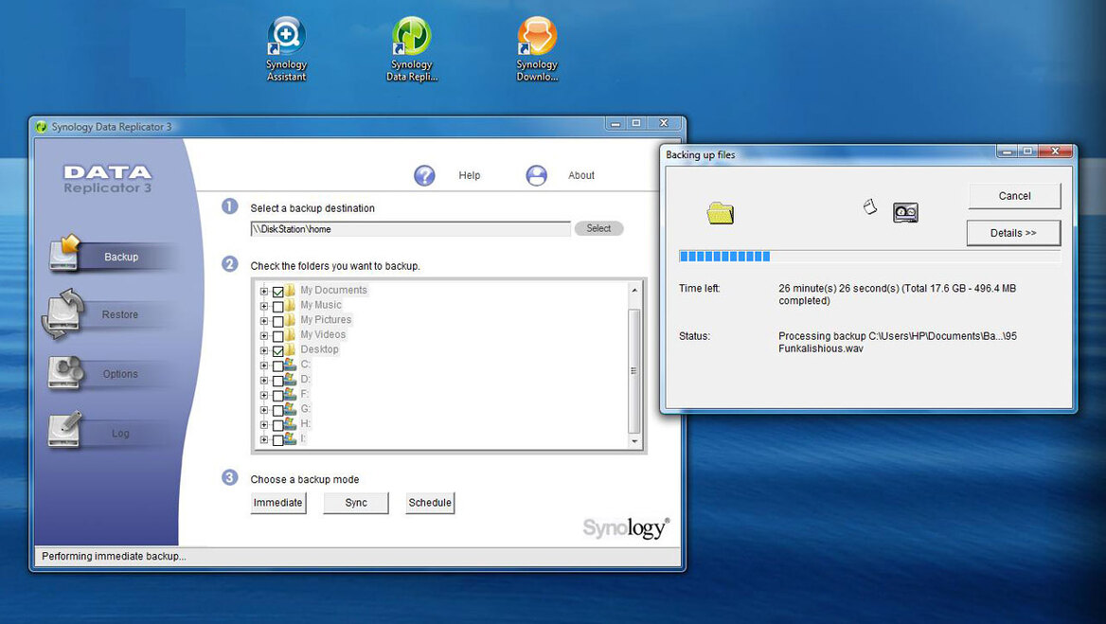Uncheck the My Documents checkbox
Image resolution: width=1106 pixels, height=624 pixels.
(277, 292)
